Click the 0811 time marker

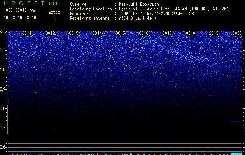point(27,33)
